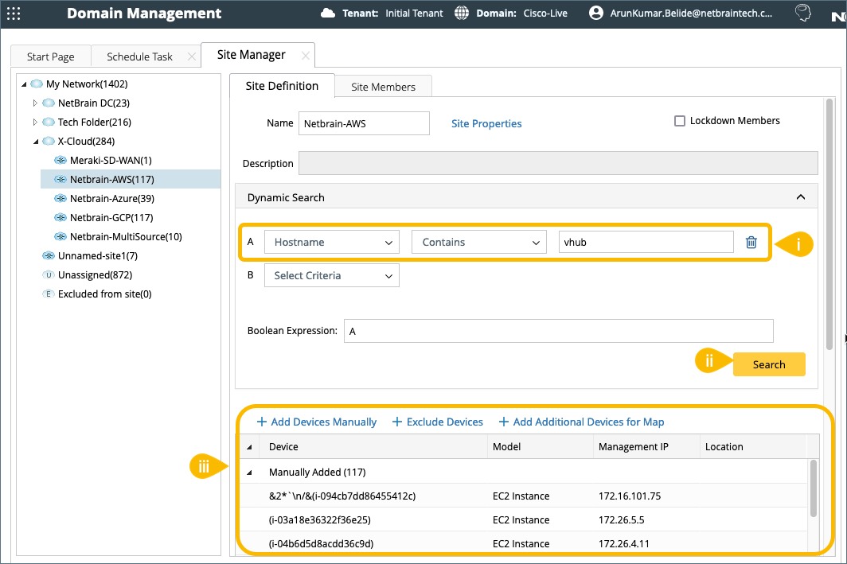
Task: Click the user account profile icon
Action: 595,14
